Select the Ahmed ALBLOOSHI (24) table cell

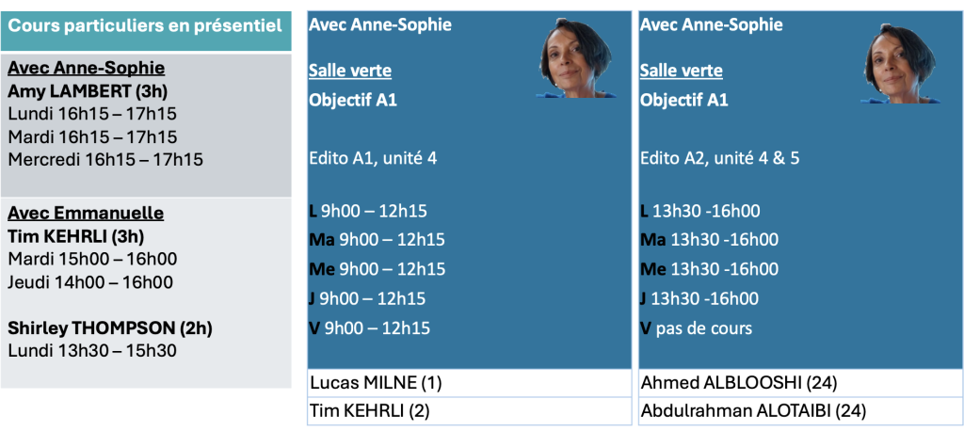tap(798, 383)
